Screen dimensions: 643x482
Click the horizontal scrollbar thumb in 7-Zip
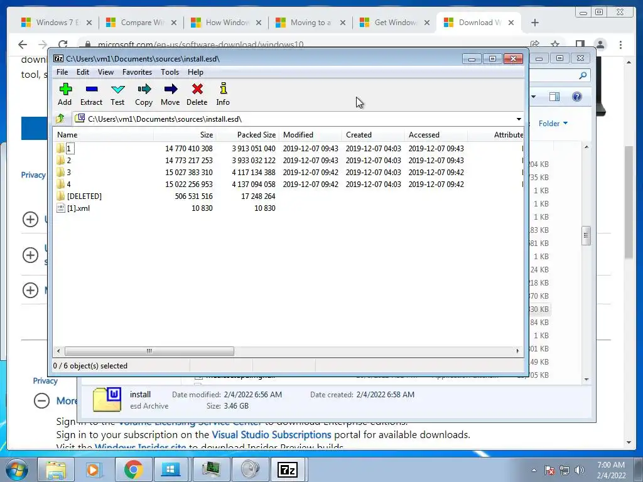pyautogui.click(x=149, y=351)
